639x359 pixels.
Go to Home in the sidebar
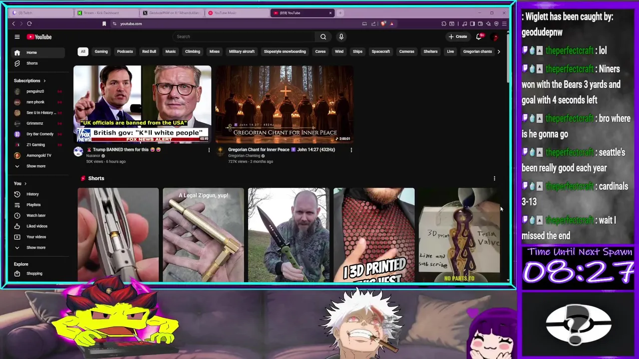[37, 52]
